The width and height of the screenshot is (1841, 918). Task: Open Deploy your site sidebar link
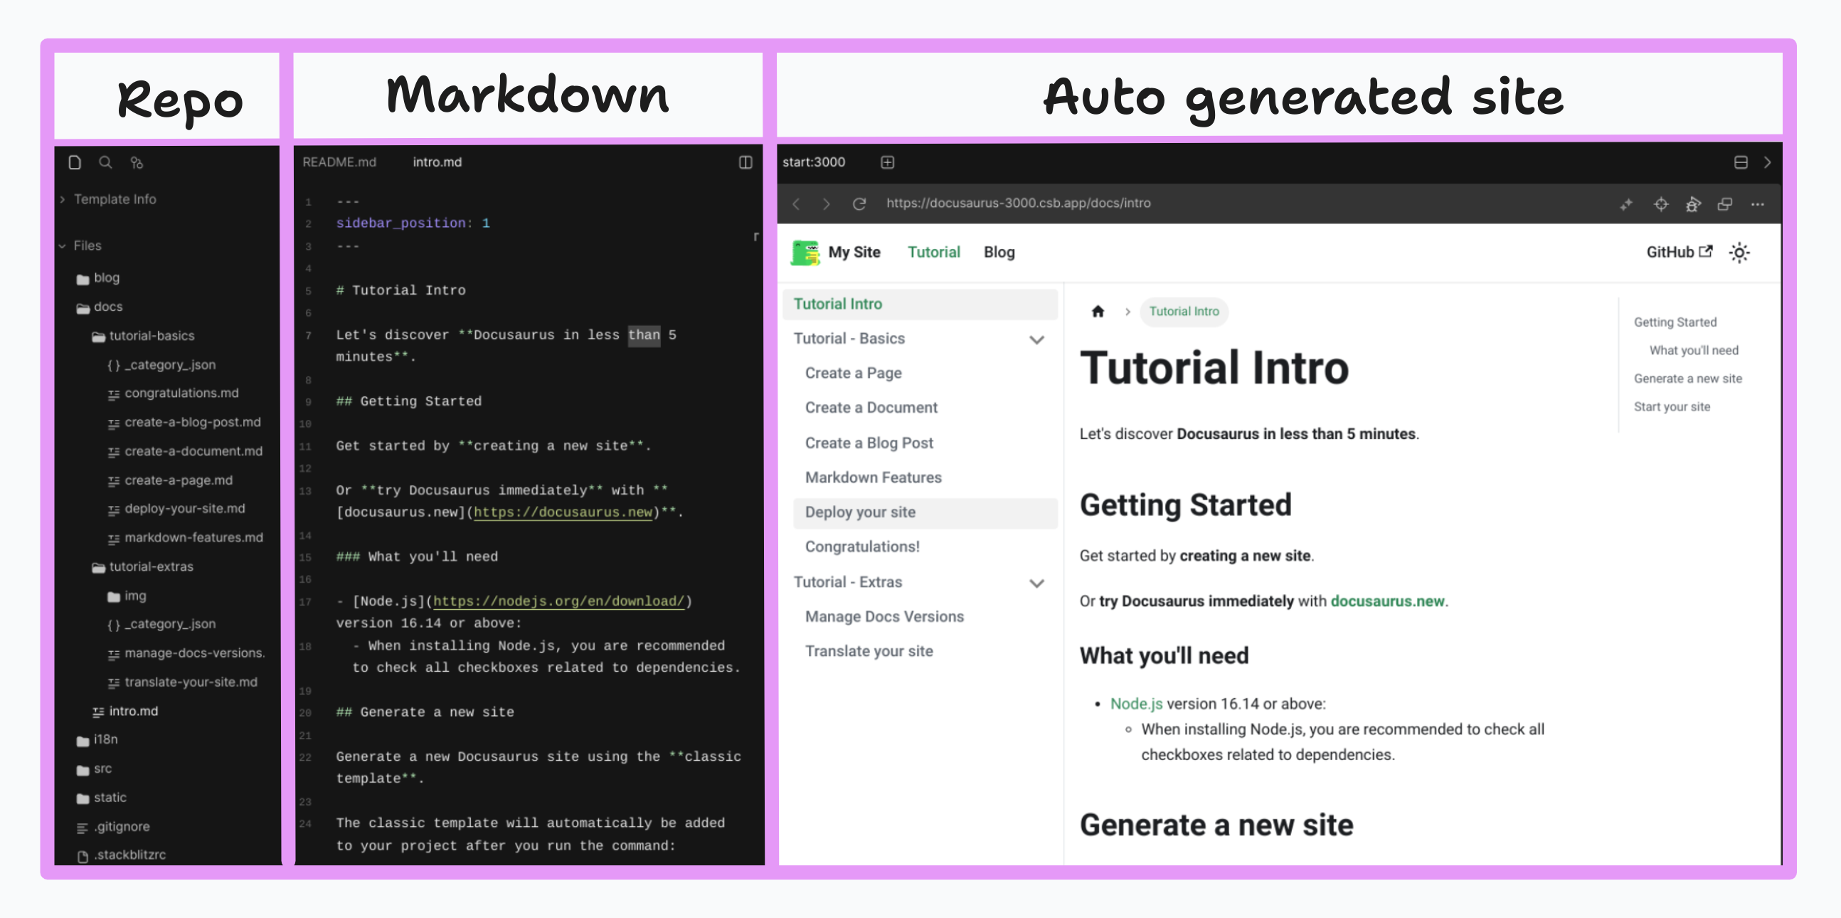pos(925,512)
